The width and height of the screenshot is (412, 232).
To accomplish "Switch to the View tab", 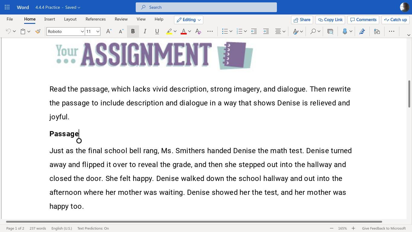I will 141,19.
